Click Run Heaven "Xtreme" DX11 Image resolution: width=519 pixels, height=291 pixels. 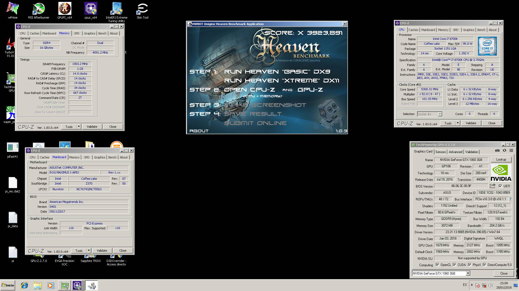point(282,81)
